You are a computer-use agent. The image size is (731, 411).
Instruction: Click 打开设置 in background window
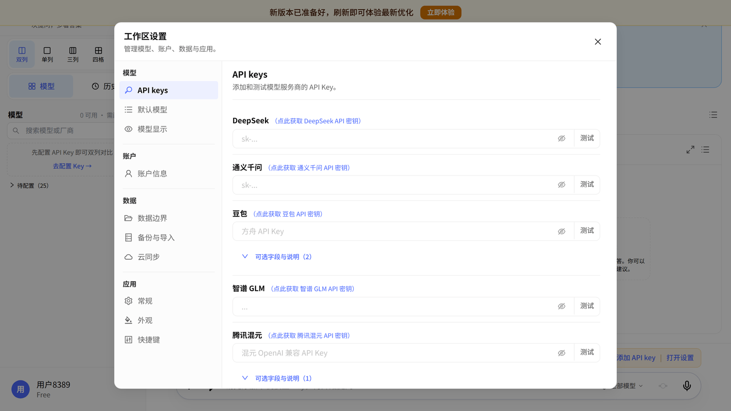(680, 358)
